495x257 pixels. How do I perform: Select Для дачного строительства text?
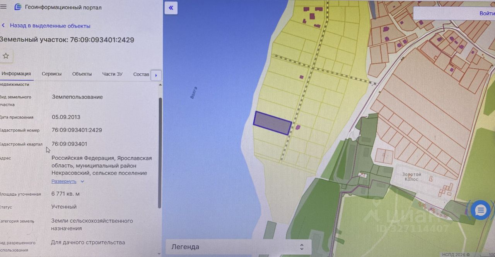[88, 242]
